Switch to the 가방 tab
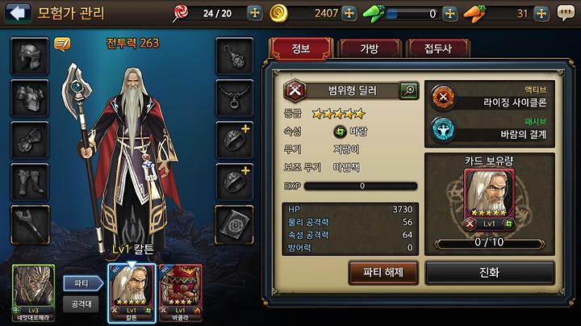 tap(370, 48)
